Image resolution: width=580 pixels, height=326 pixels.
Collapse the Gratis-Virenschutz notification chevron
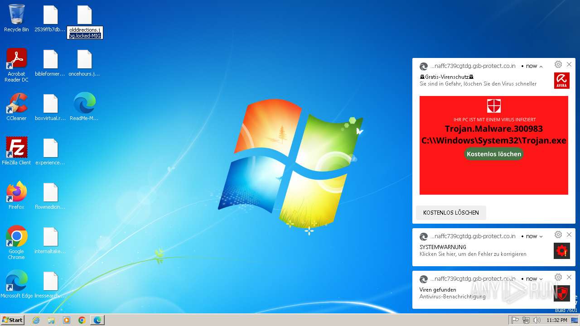pos(541,66)
